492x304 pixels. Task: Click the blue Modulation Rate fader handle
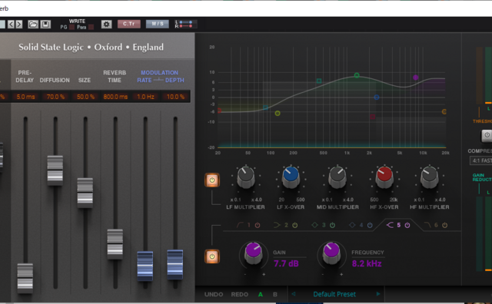click(x=145, y=266)
